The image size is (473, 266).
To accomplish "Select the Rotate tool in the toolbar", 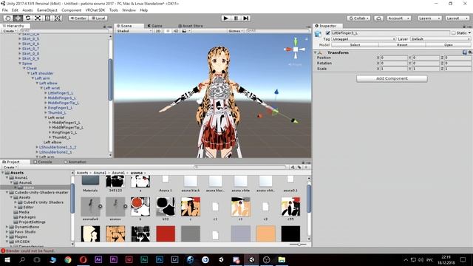I will 28,18.
